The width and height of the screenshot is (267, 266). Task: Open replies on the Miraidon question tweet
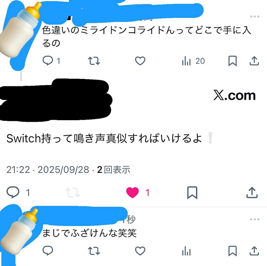click(51, 61)
